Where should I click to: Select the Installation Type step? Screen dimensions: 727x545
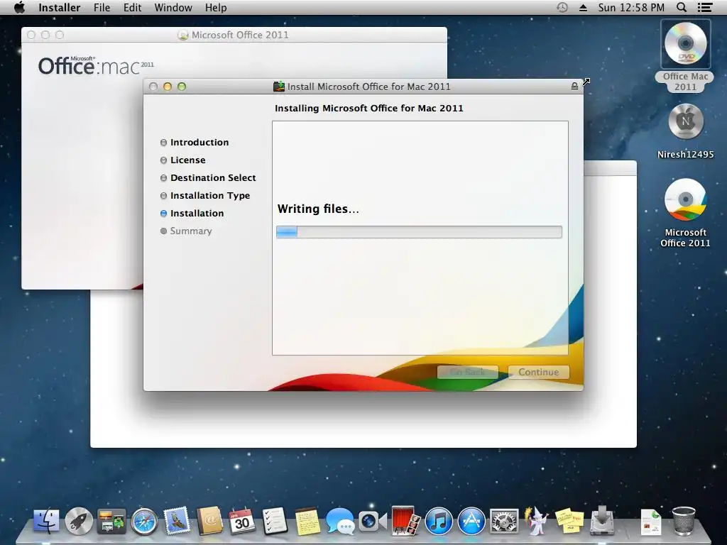point(205,196)
